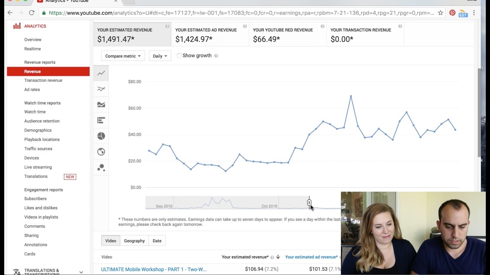This screenshot has height=275, width=490.
Task: Click the date range slider handle
Action: tap(309, 202)
